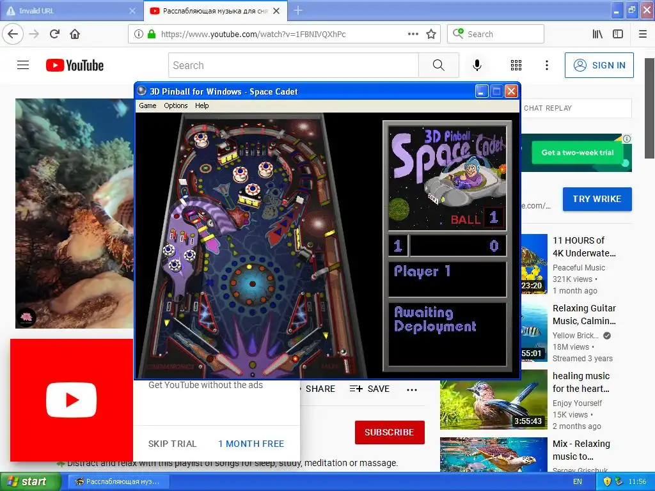Viewport: 655px width, 491px height.
Task: Open the Firefox hamburger menu
Action: [643, 34]
